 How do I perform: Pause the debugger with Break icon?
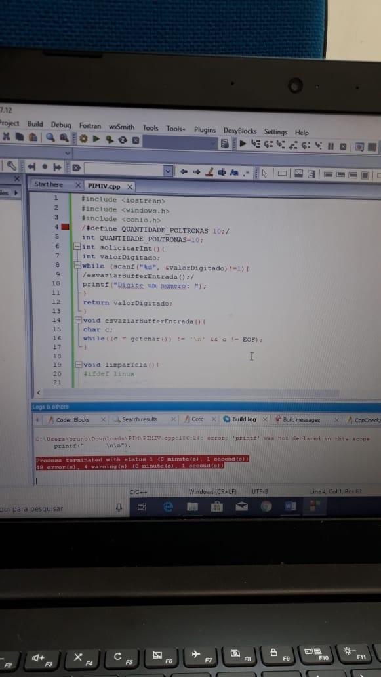[x=331, y=146]
